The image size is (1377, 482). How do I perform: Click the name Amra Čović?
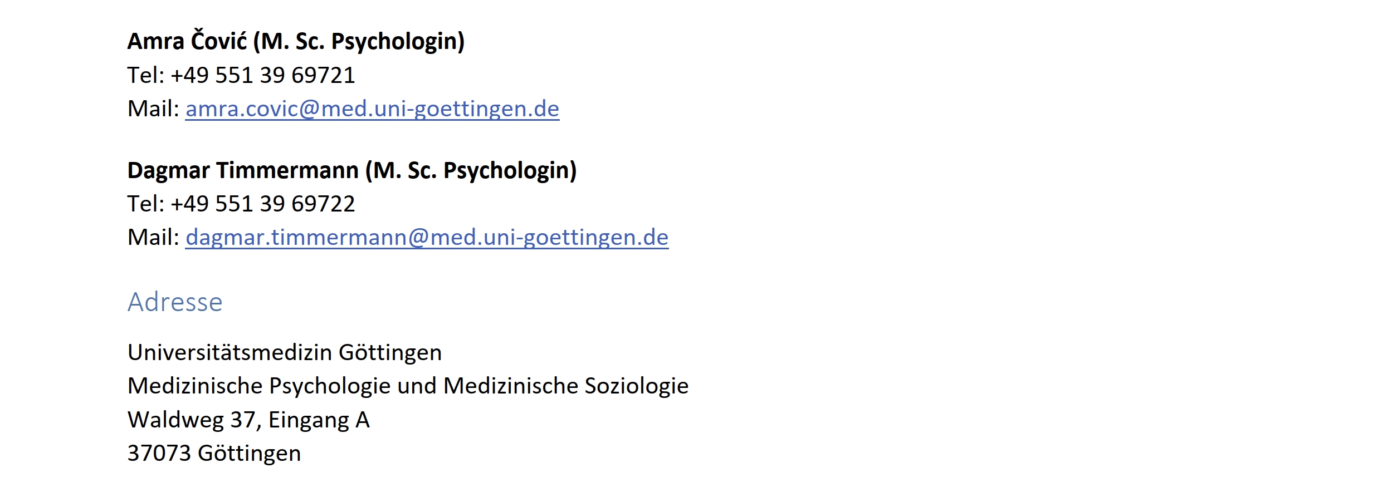tap(187, 41)
